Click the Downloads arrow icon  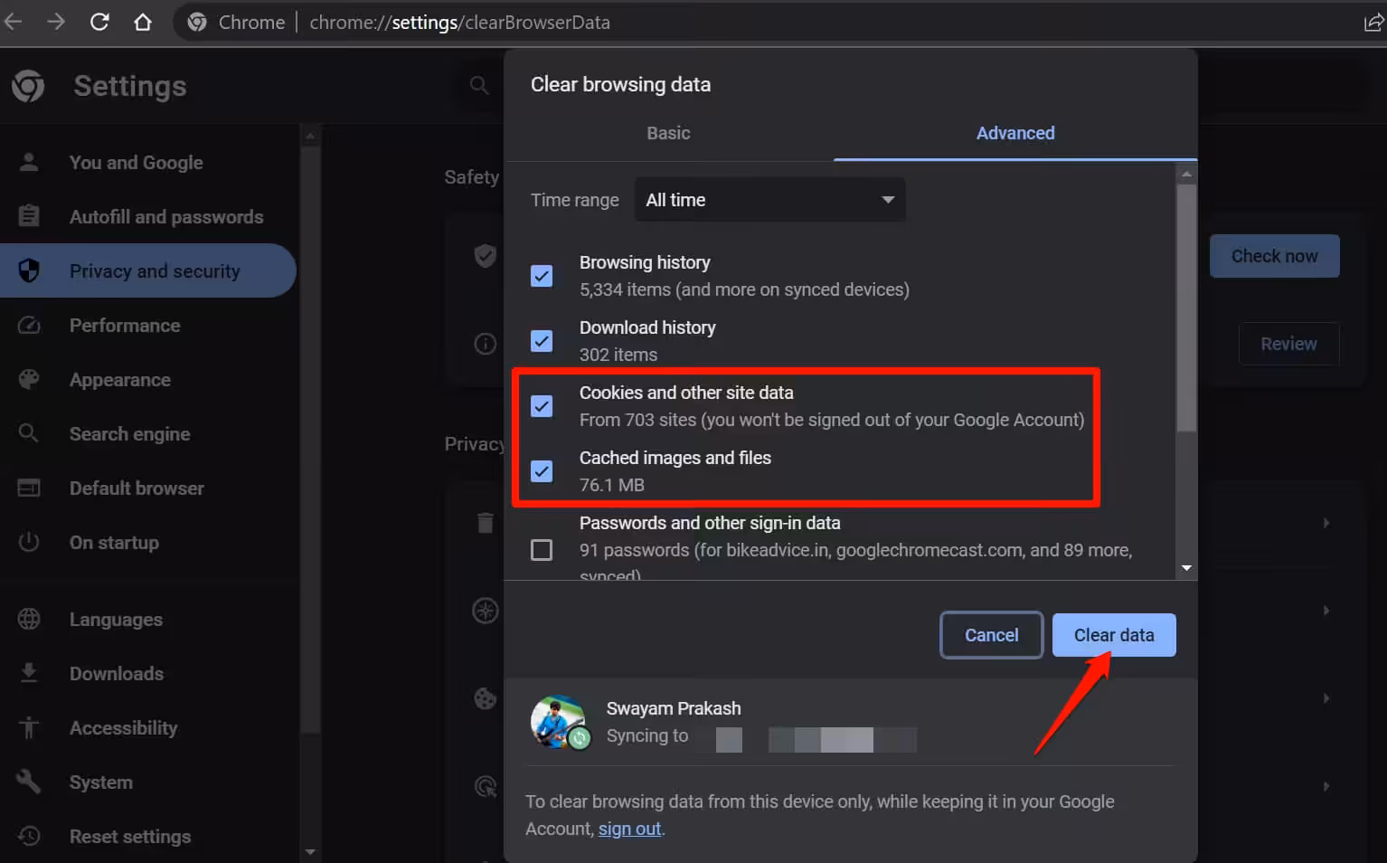(29, 673)
